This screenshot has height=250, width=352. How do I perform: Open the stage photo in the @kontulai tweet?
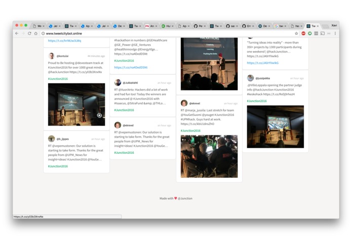[76, 104]
